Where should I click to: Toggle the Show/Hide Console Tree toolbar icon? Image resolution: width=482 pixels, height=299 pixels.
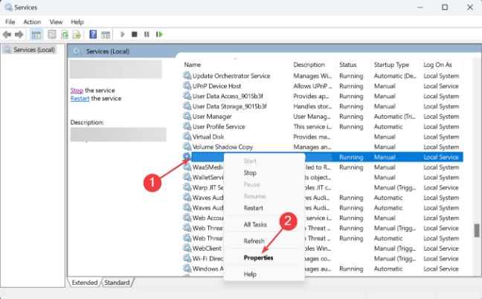[36, 34]
